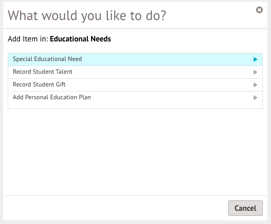Click the bold Educational Needs label

(80, 39)
